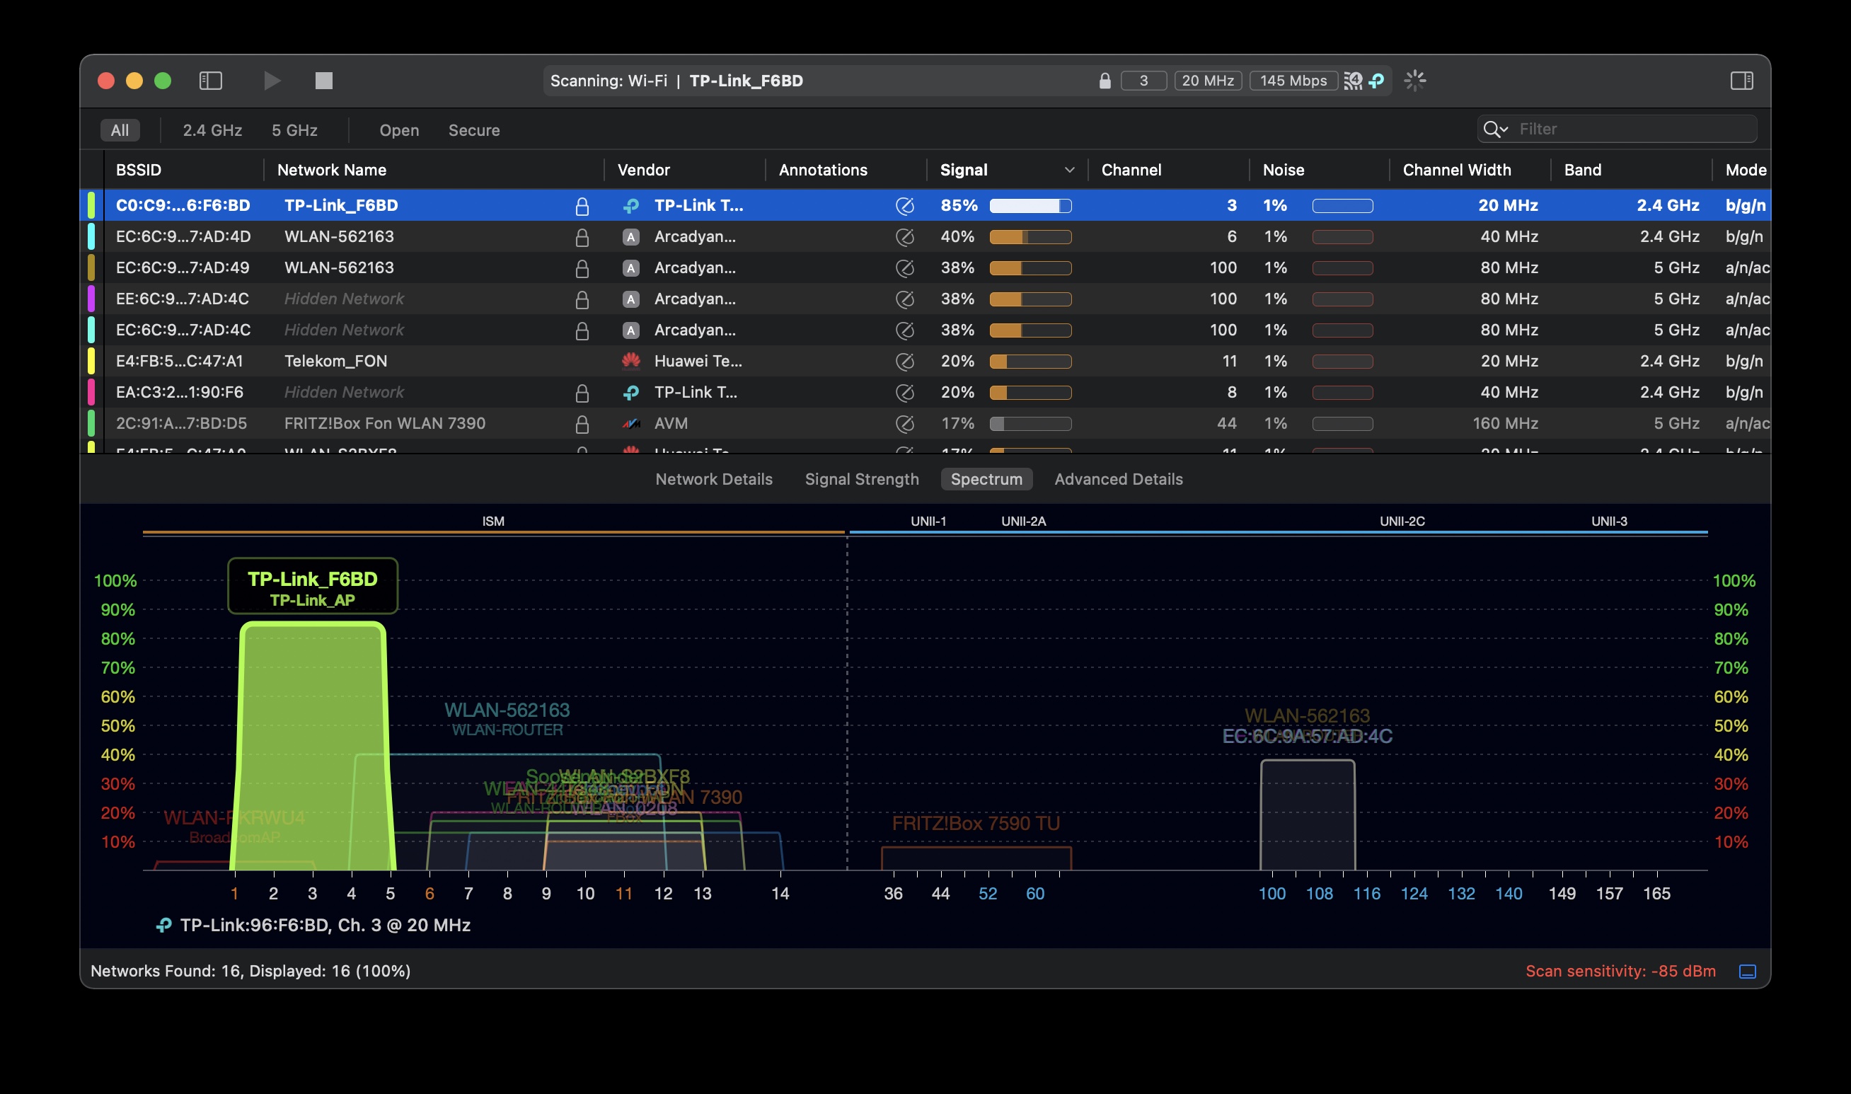Click the channel 3 badge in toolbar
Viewport: 1851px width, 1094px height.
tap(1143, 81)
